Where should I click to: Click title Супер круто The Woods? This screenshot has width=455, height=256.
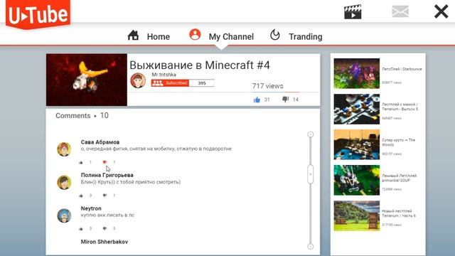[398, 142]
